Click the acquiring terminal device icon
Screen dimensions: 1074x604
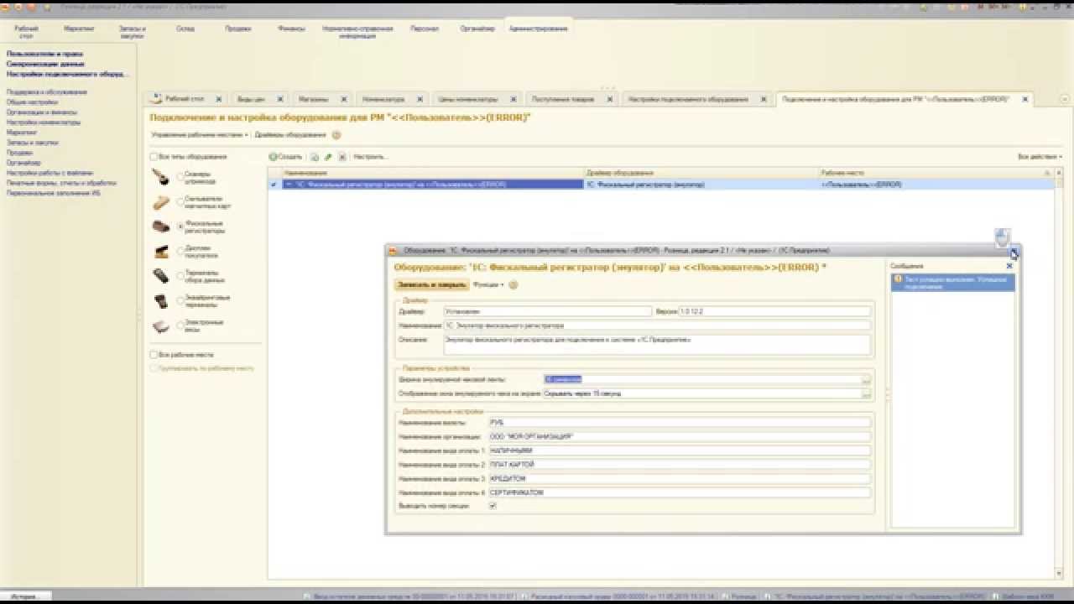pyautogui.click(x=160, y=301)
